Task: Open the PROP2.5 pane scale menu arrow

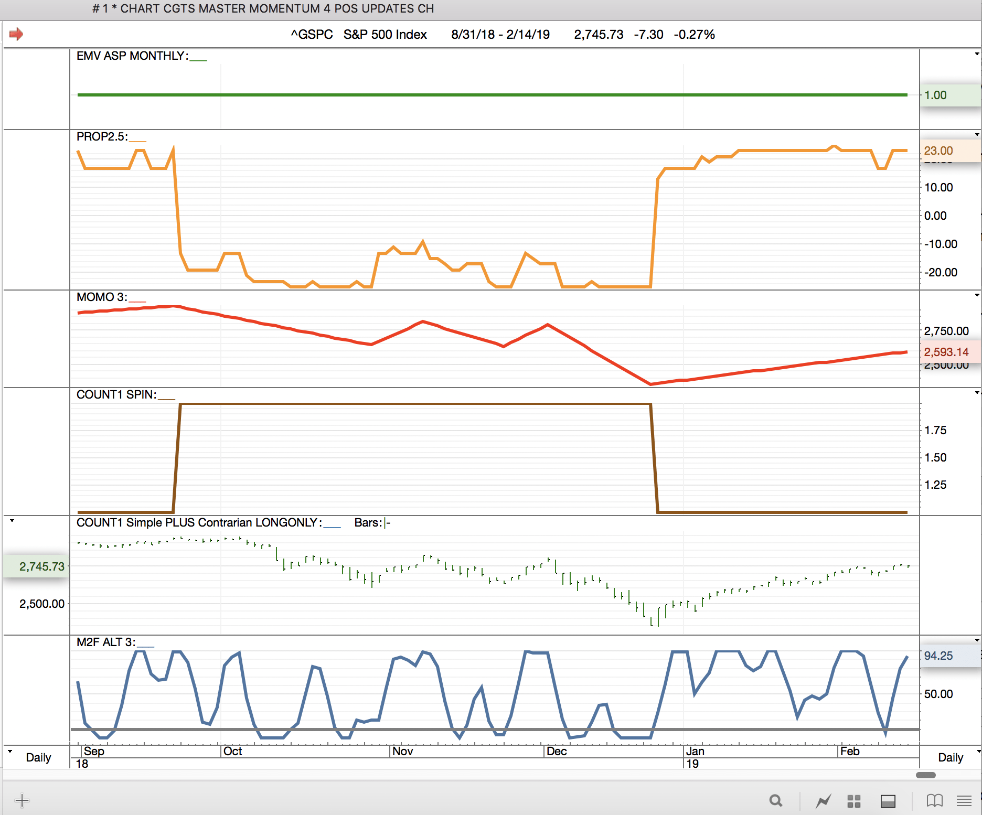Action: (977, 135)
